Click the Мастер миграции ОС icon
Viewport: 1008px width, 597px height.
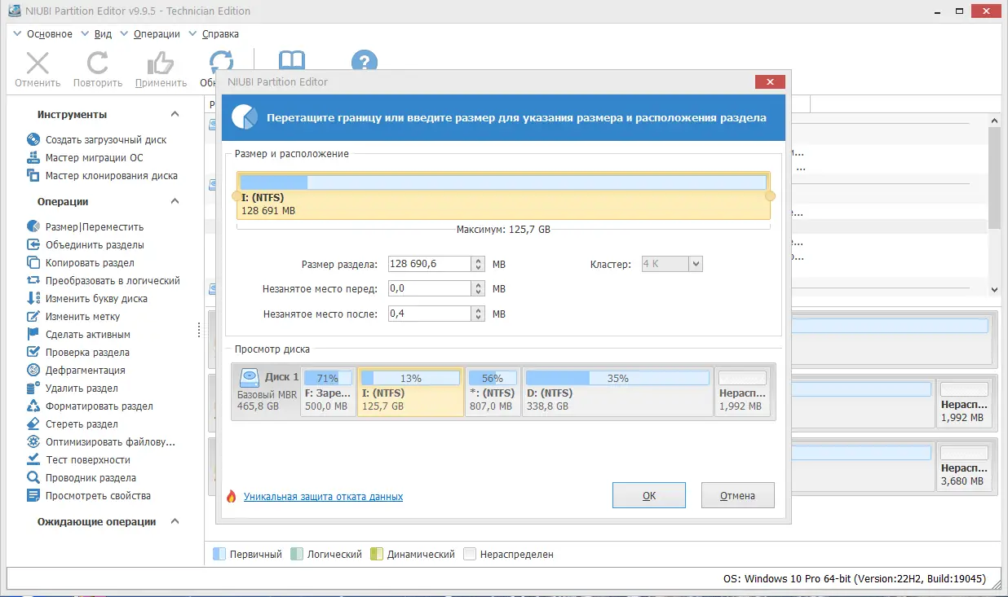tap(33, 158)
